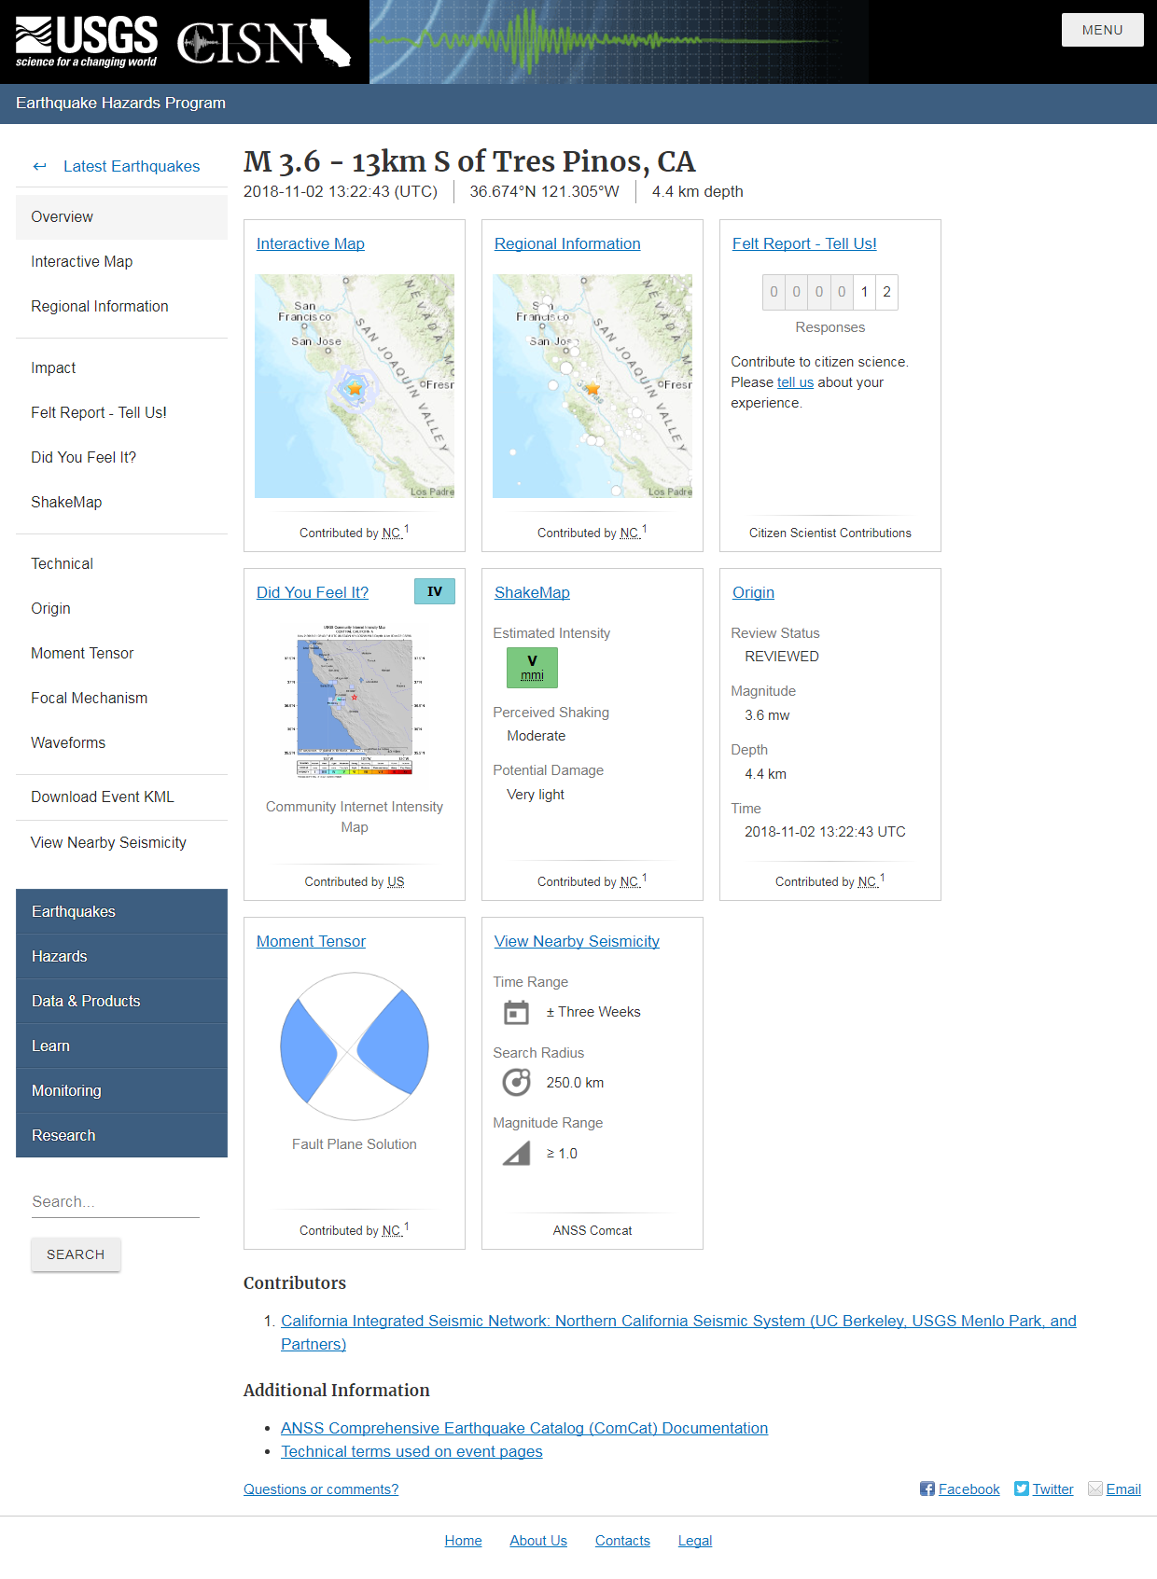
Task: Open Technical terms used on event pages
Action: (x=411, y=1451)
